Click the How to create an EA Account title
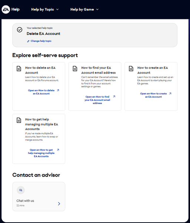The image size is (190, 223). coord(153,70)
